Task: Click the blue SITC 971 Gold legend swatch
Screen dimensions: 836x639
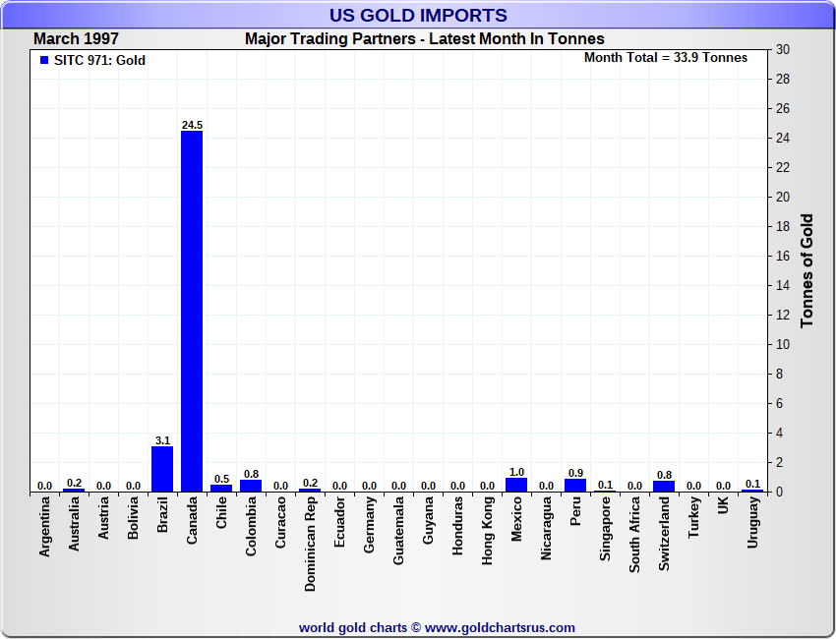Action: tap(44, 61)
